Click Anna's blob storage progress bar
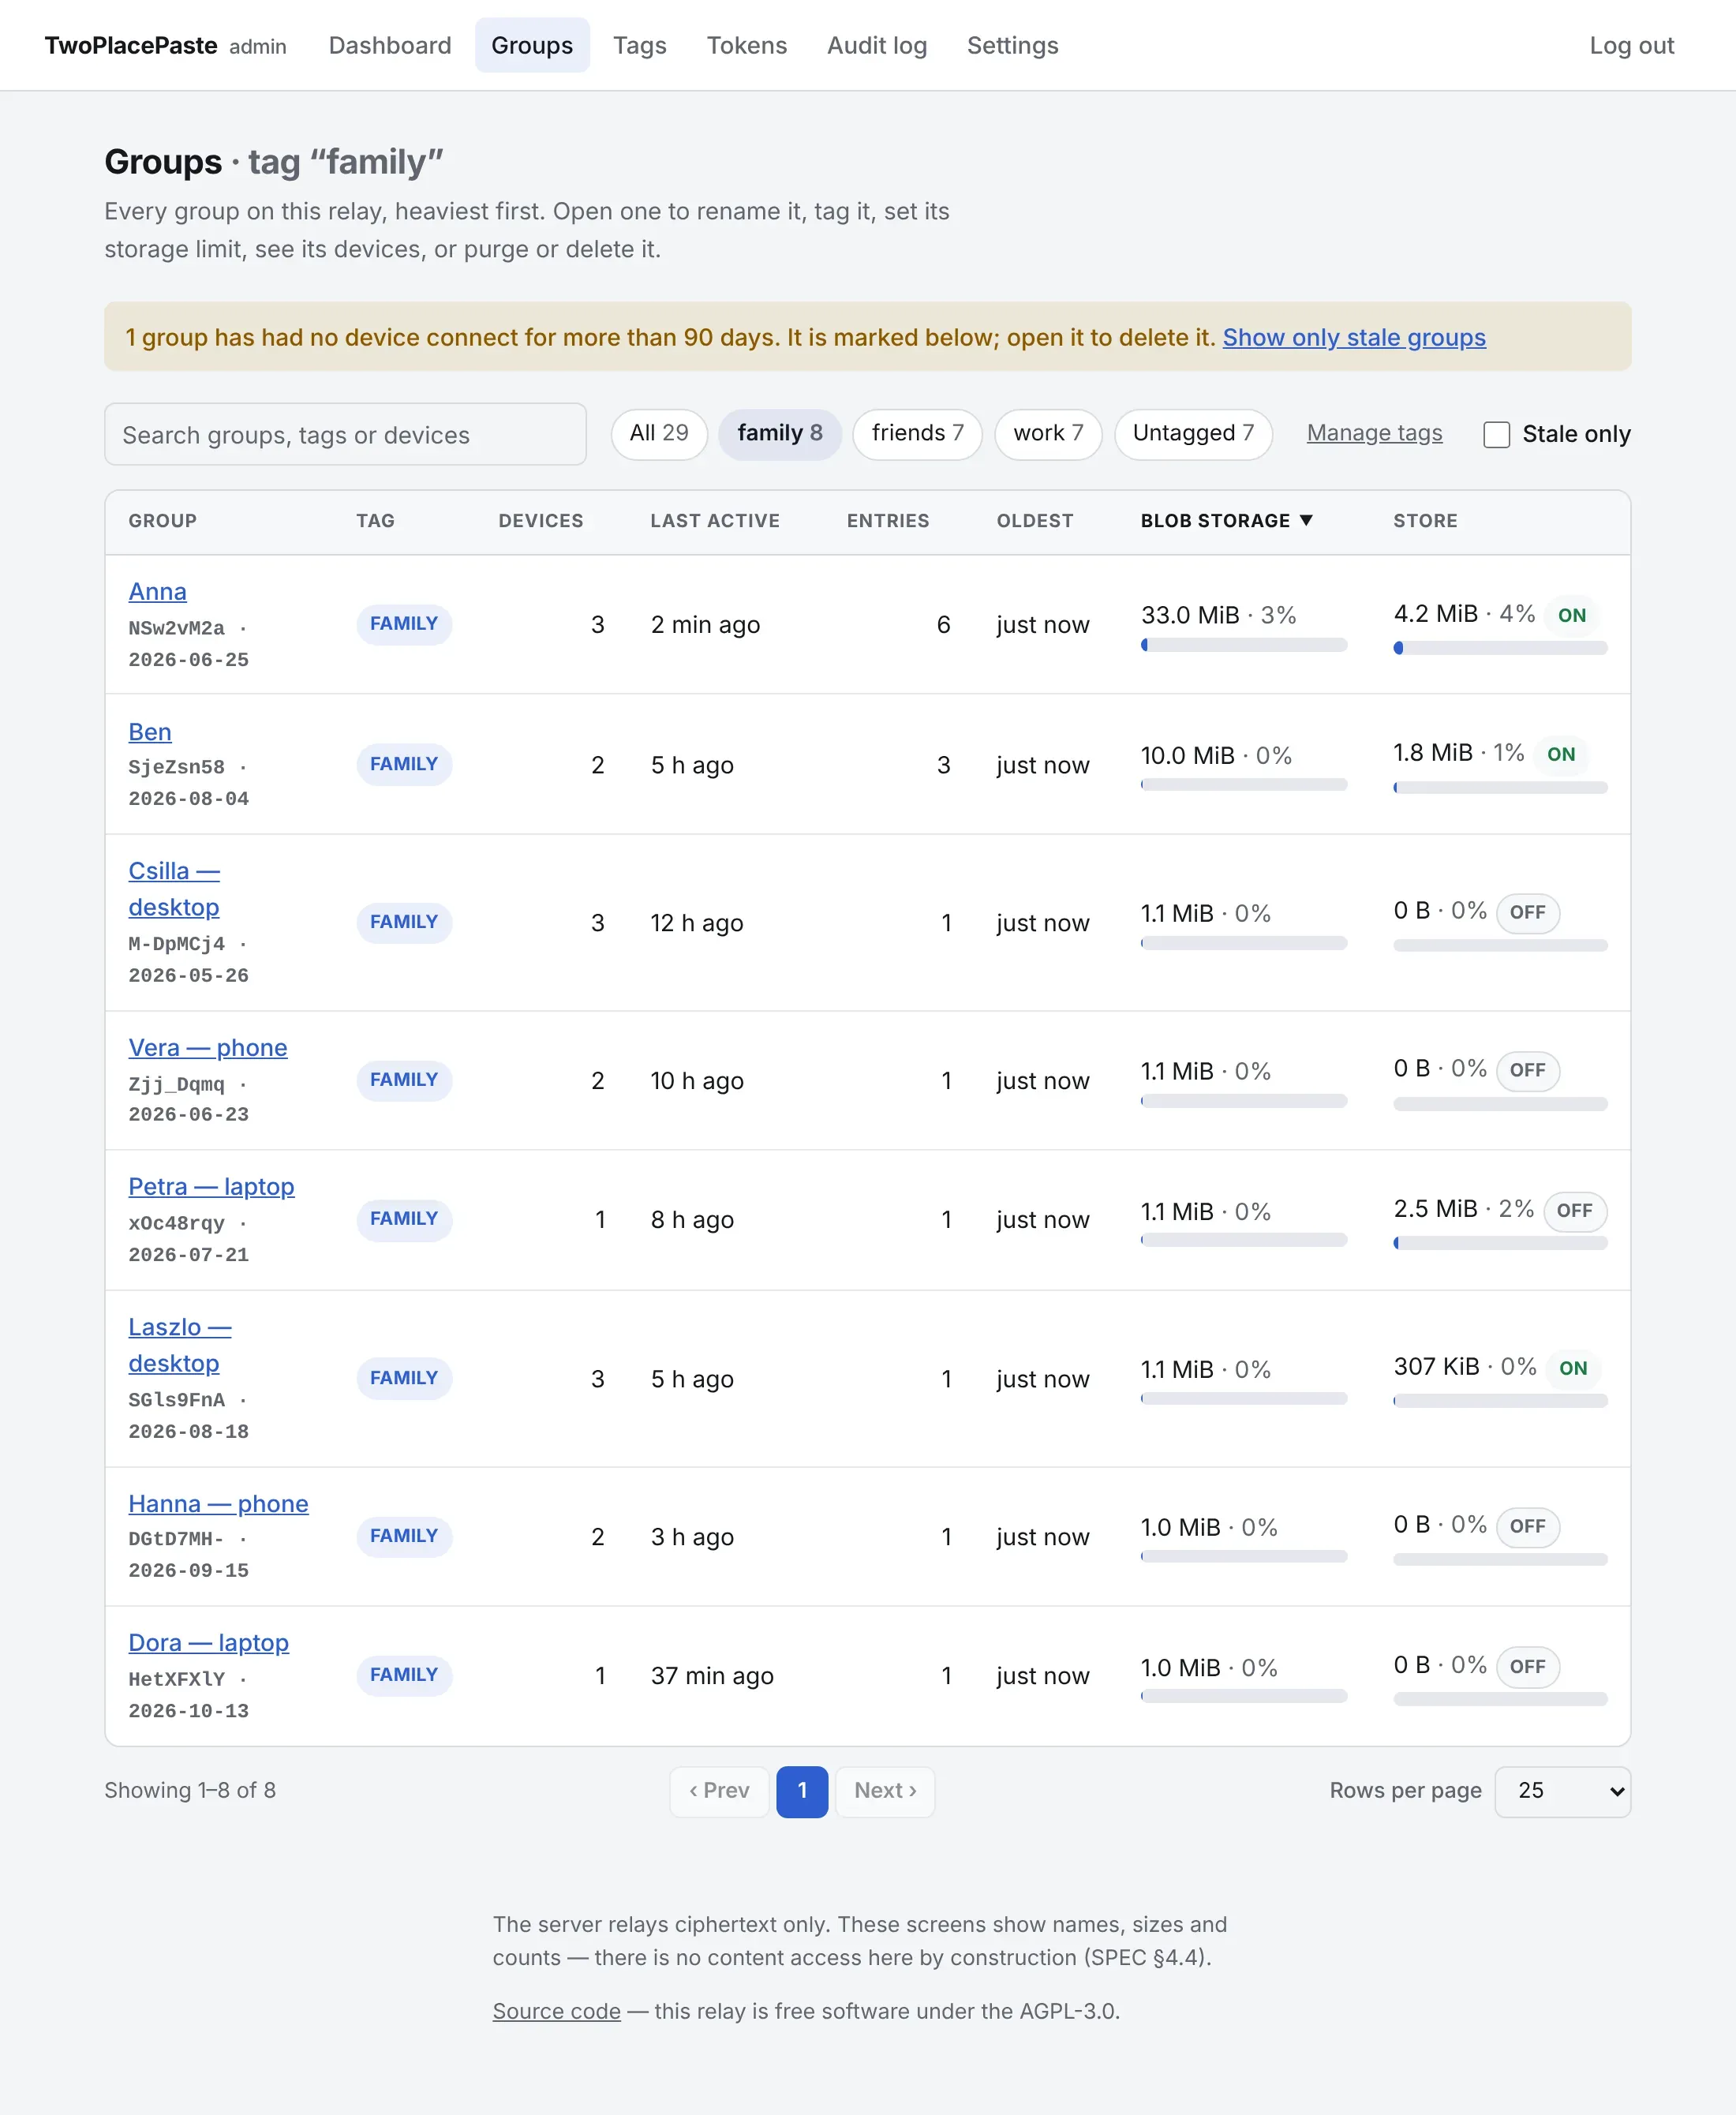The width and height of the screenshot is (1736, 2115). coord(1243,645)
